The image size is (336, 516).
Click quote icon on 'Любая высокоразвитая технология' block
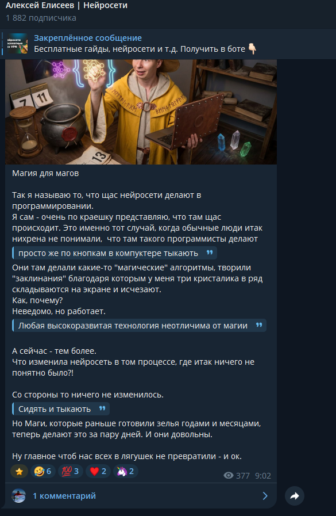point(259,325)
